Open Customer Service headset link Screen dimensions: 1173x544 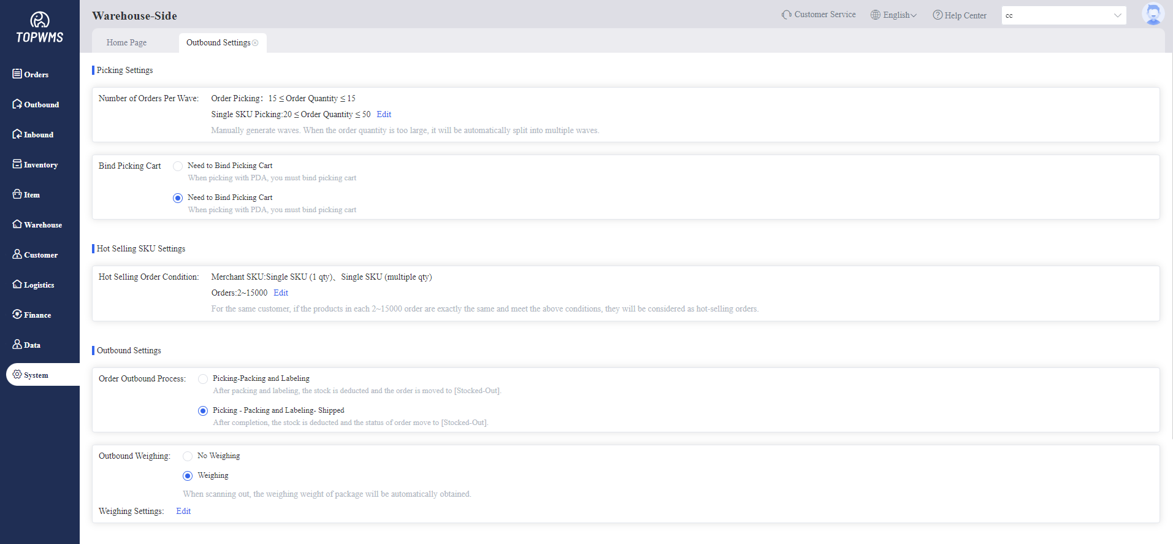point(819,15)
